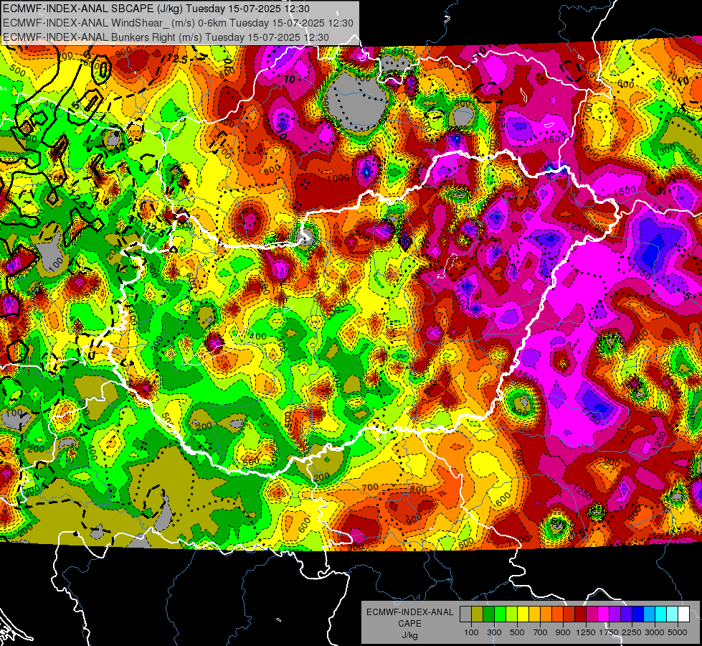Click the legend value 1250
The width and height of the screenshot is (702, 646).
586,632
